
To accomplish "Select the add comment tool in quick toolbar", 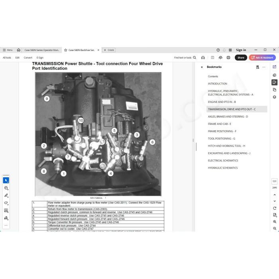I will 6,188.
